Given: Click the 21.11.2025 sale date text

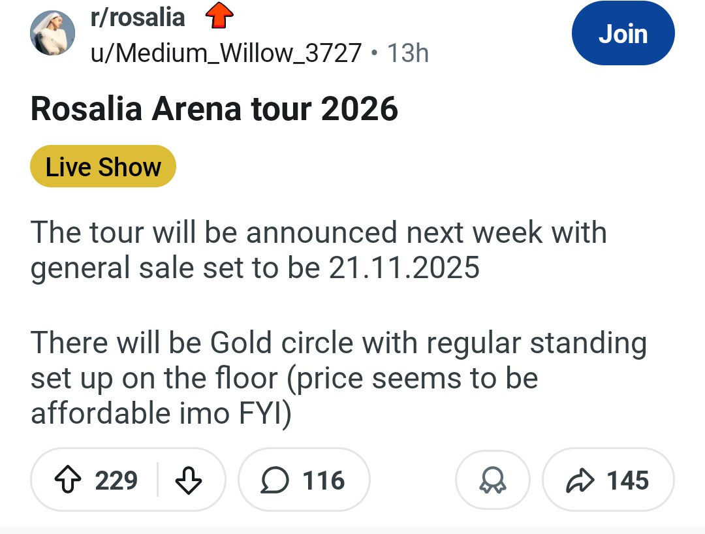Looking at the screenshot, I should pyautogui.click(x=404, y=268).
